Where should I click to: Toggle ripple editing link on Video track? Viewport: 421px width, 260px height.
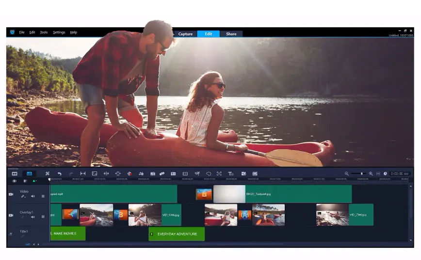pos(23,196)
